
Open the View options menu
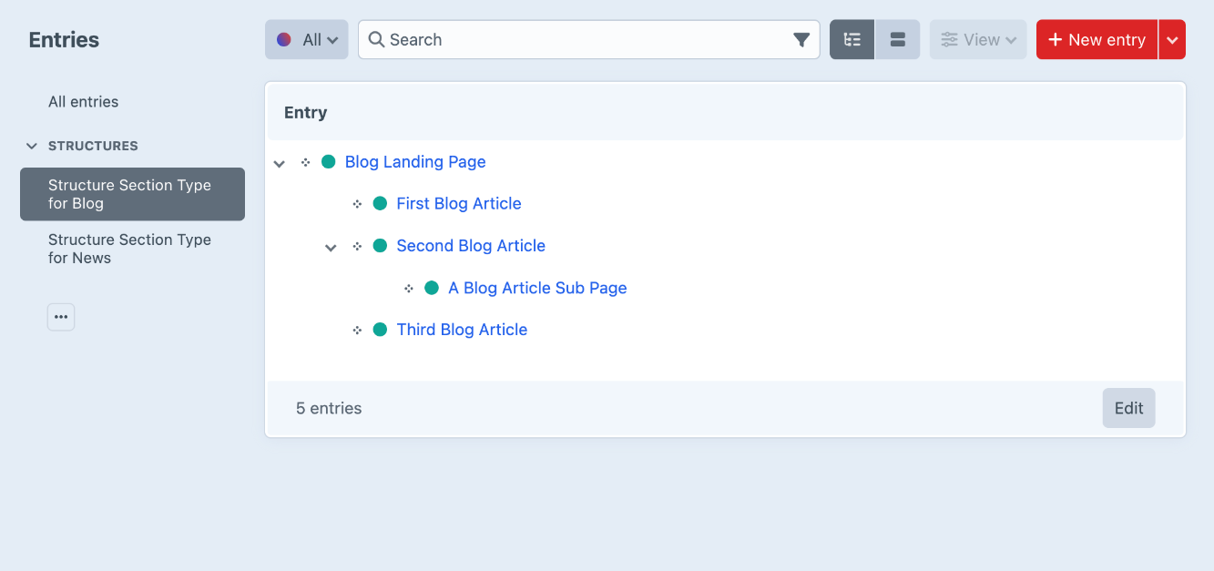[978, 40]
